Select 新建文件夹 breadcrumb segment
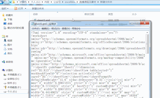160x98 pixels. (106, 2)
